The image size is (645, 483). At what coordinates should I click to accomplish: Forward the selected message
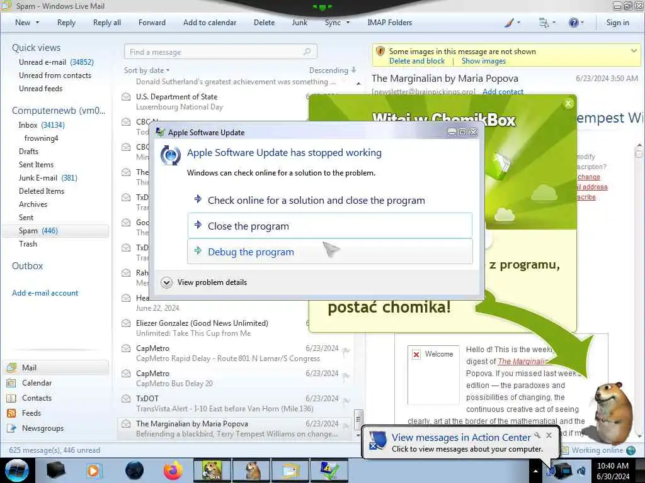(x=152, y=23)
